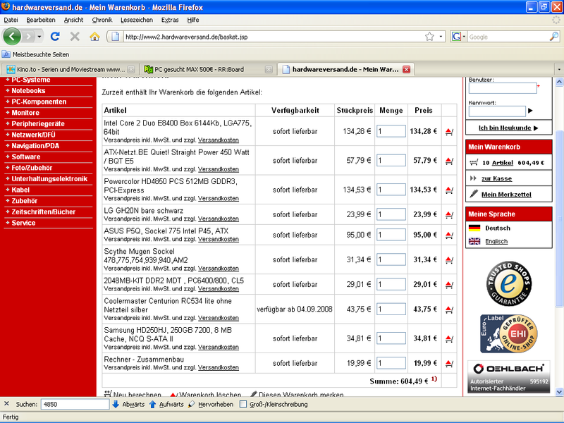Find previous with Aufwärts arrow
The image size is (564, 423).
[166, 404]
